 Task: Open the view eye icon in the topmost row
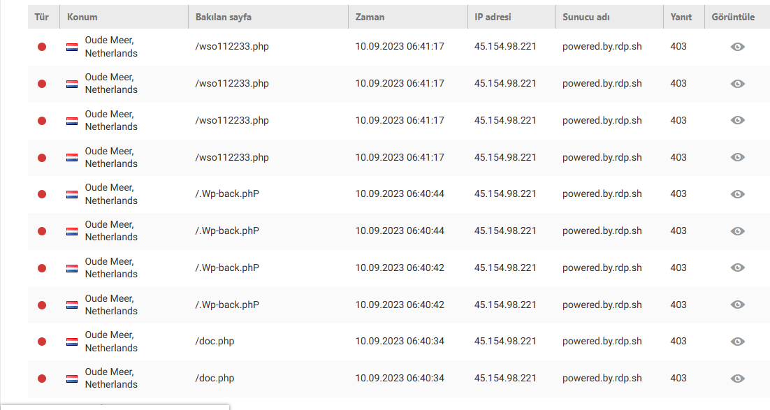click(x=737, y=47)
